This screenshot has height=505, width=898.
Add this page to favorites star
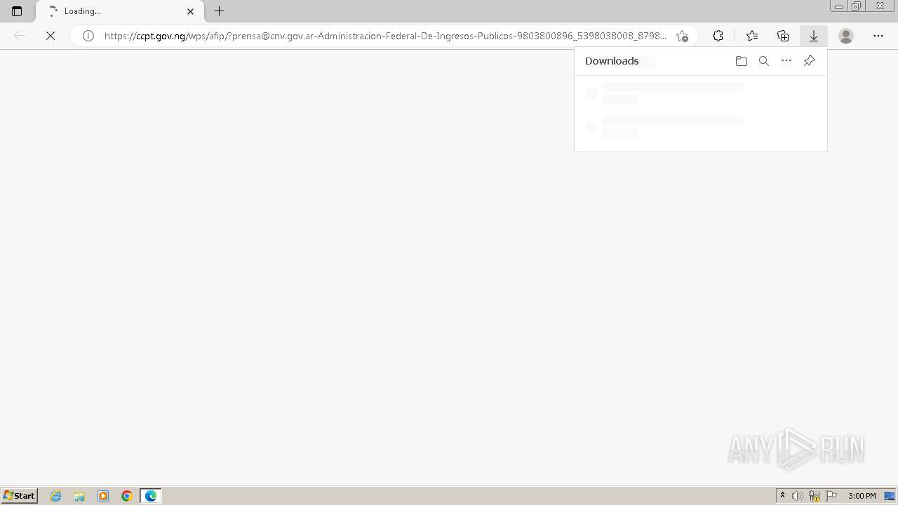[x=682, y=36]
